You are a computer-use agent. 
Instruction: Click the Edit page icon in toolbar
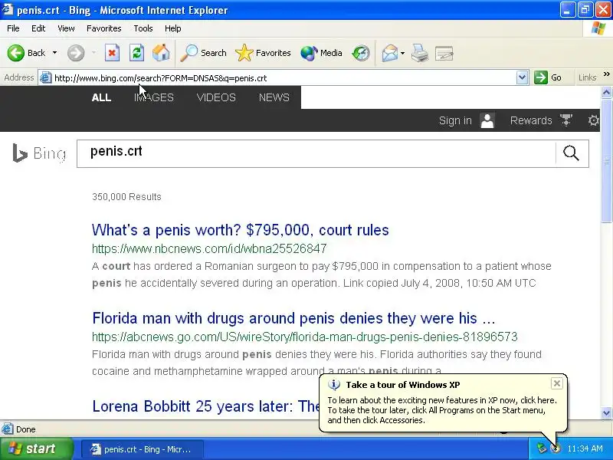coord(444,53)
